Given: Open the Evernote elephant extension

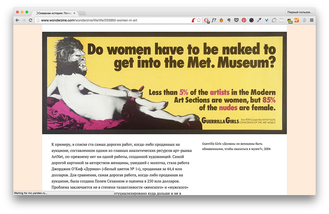Looking at the screenshot, I should 229,20.
